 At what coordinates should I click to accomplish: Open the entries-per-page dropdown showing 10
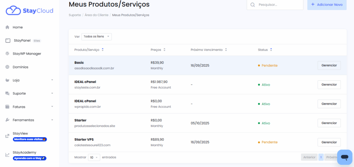tap(94, 157)
